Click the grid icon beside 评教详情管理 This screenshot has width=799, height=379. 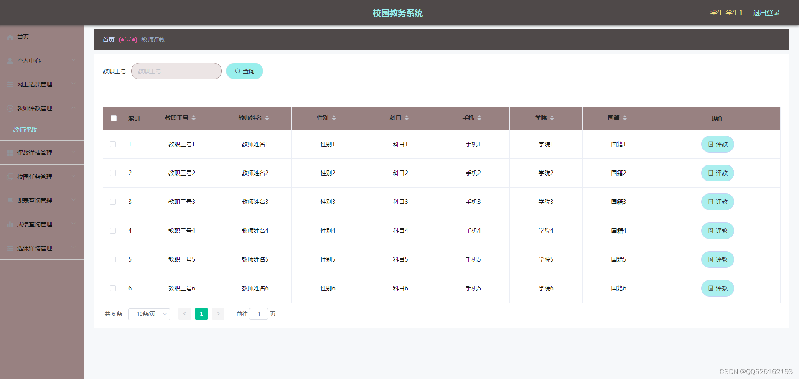pyautogui.click(x=10, y=153)
